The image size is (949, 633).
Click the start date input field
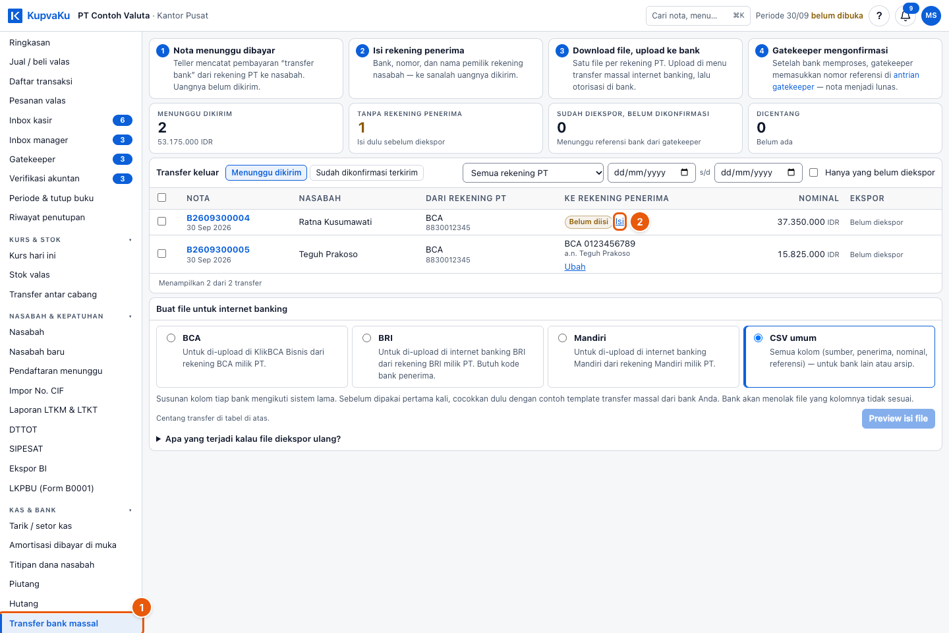[651, 173]
